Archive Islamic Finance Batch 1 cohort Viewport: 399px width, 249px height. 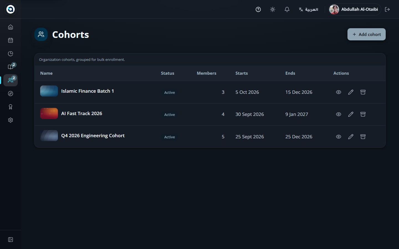coord(363,92)
